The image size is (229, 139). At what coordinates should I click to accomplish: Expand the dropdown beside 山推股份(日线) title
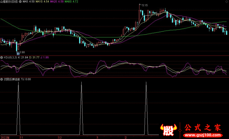tap(20, 2)
